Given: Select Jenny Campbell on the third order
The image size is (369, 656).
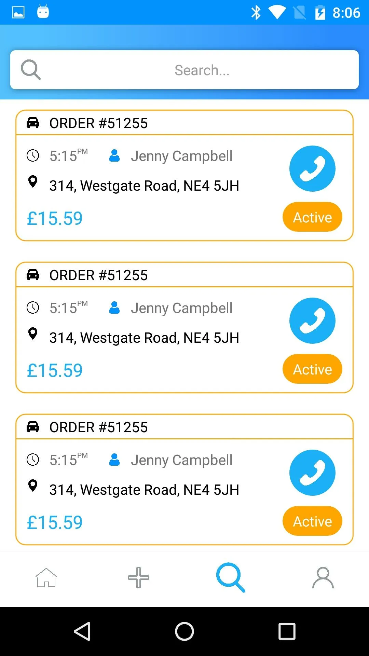Looking at the screenshot, I should click(x=181, y=460).
